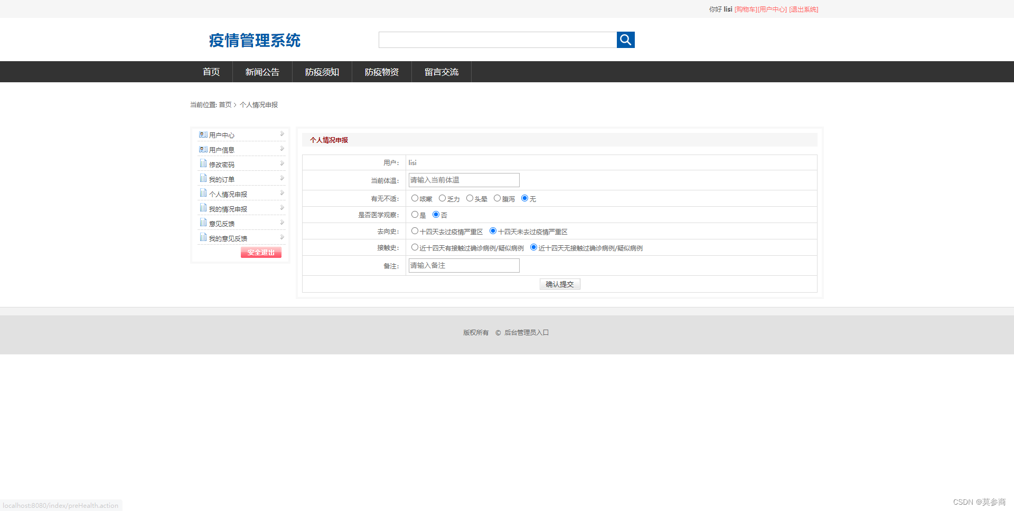Click the icon beside 用户信息

coord(203,150)
